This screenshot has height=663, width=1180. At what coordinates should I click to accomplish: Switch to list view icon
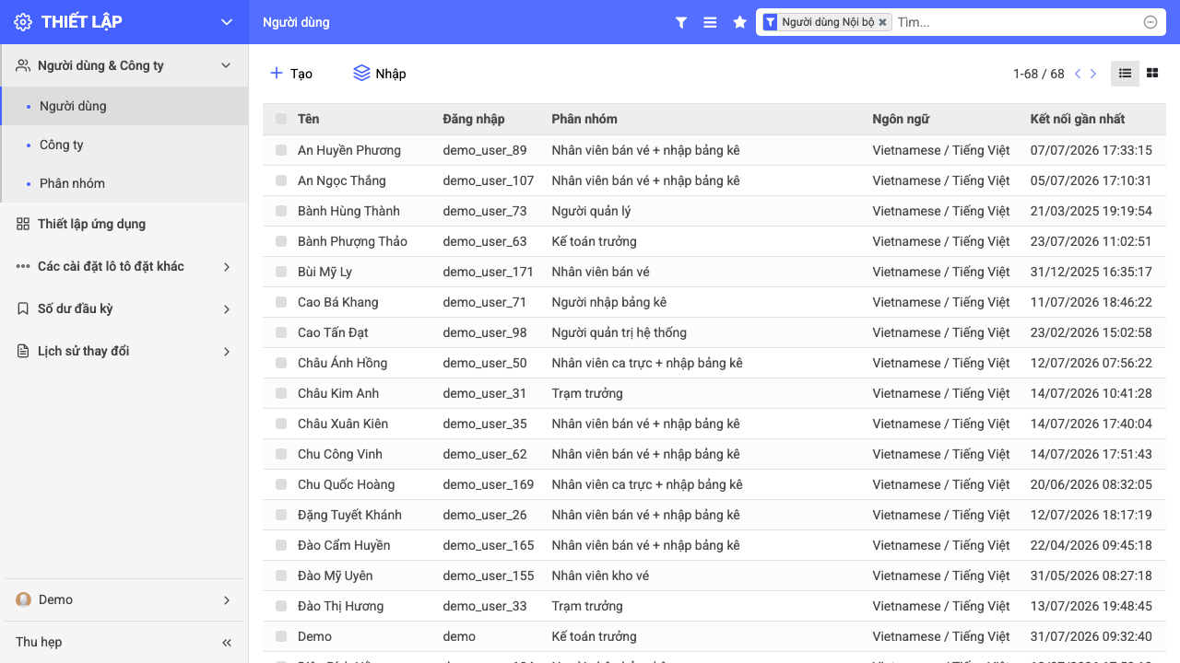[1125, 74]
